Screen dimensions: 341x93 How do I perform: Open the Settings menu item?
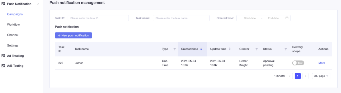click(x=13, y=45)
